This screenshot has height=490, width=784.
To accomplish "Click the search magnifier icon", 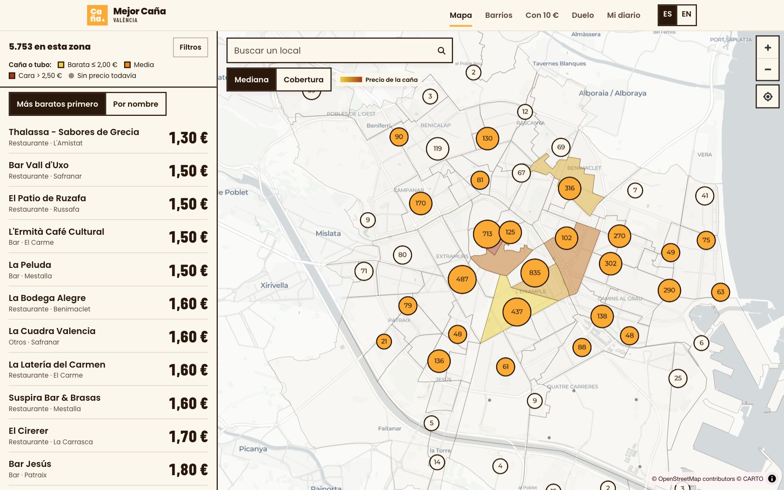I will pos(441,51).
